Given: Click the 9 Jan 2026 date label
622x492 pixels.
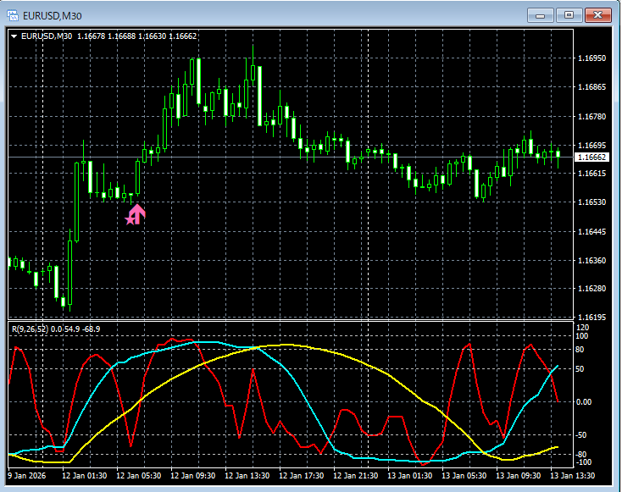Looking at the screenshot, I should tap(26, 475).
